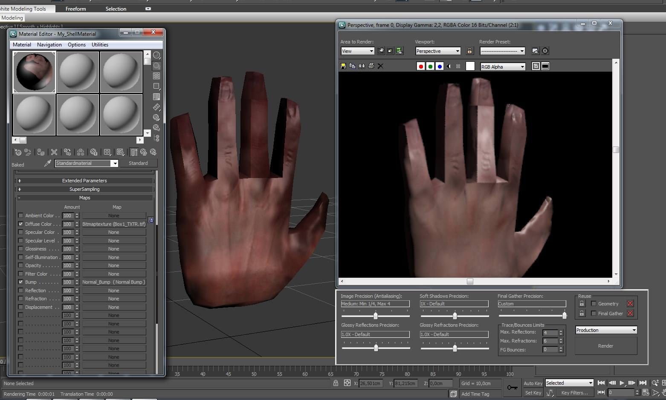Click the Image Precision antialiasing slider
Screen dimensions: 666x400
(x=375, y=316)
